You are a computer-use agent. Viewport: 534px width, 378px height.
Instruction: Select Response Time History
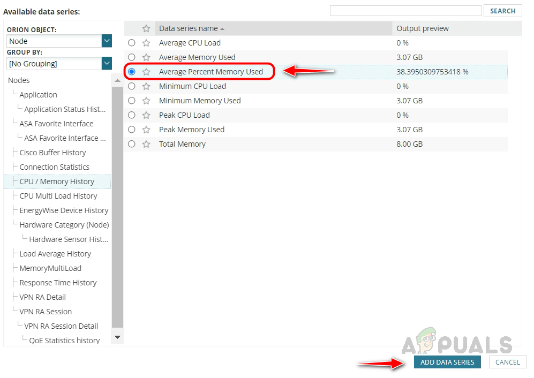[58, 283]
